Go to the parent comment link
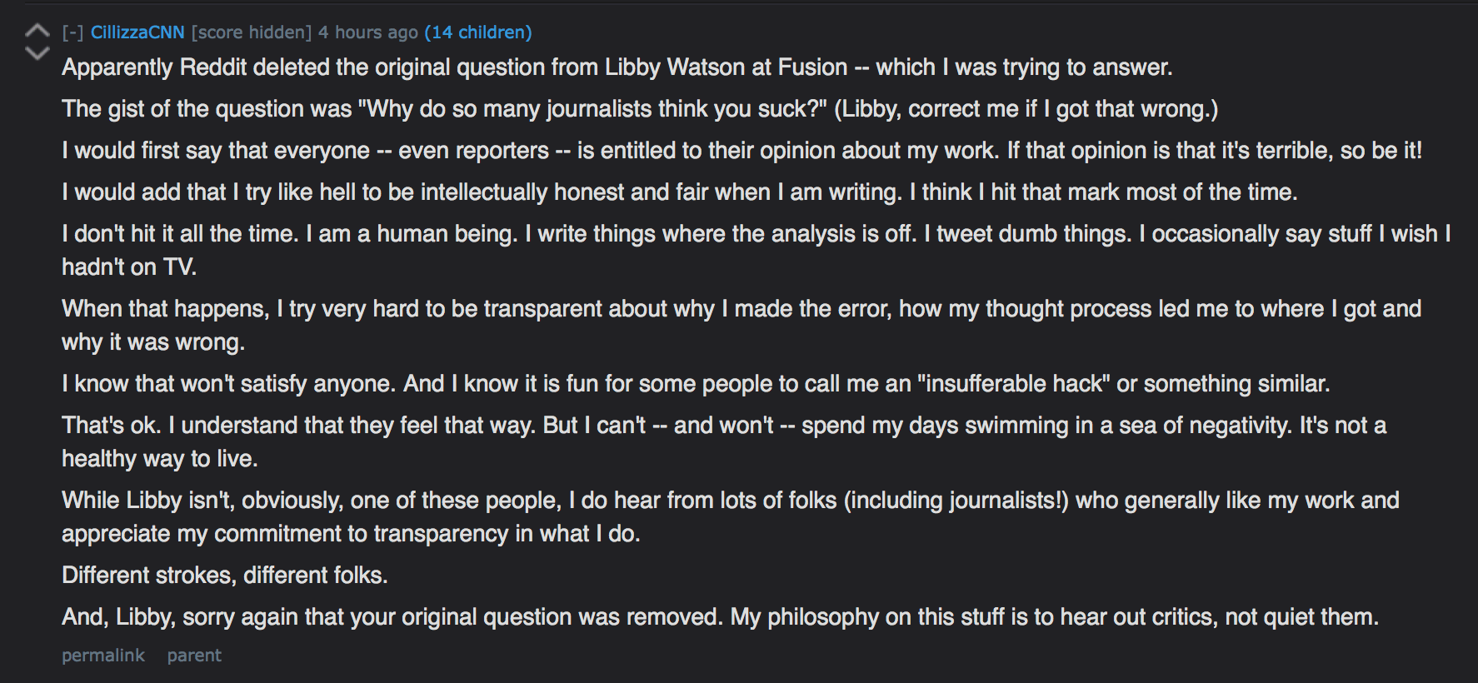1478x683 pixels. pos(194,656)
